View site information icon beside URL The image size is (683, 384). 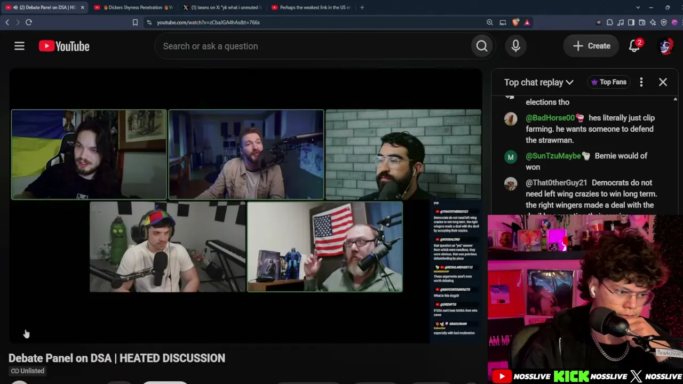pyautogui.click(x=149, y=22)
